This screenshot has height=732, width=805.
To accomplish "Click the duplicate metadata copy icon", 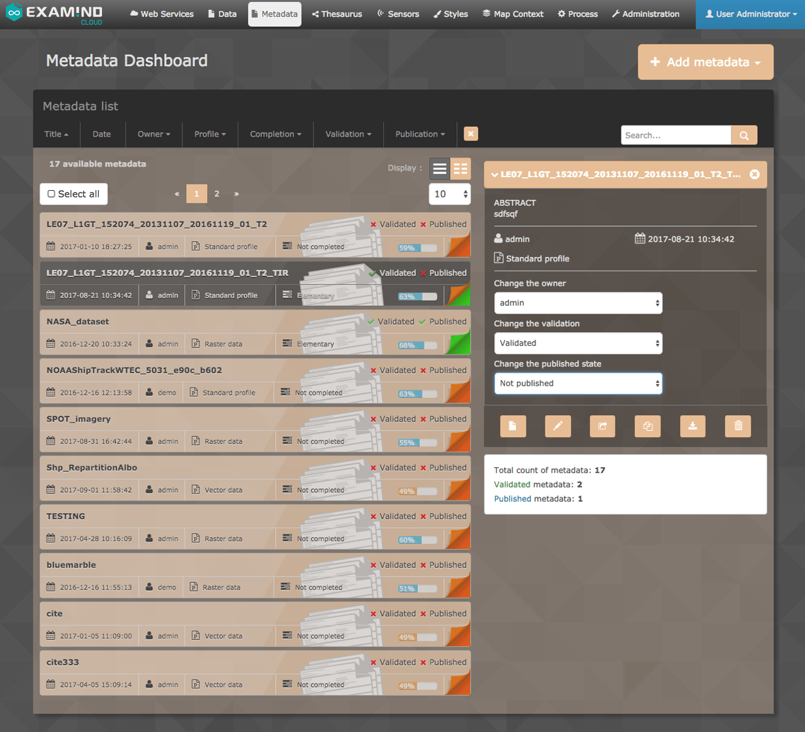I will 647,426.
